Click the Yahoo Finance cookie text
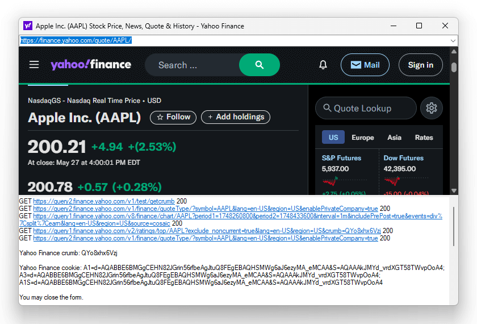Viewport: 477px width, 324px height. (232, 275)
